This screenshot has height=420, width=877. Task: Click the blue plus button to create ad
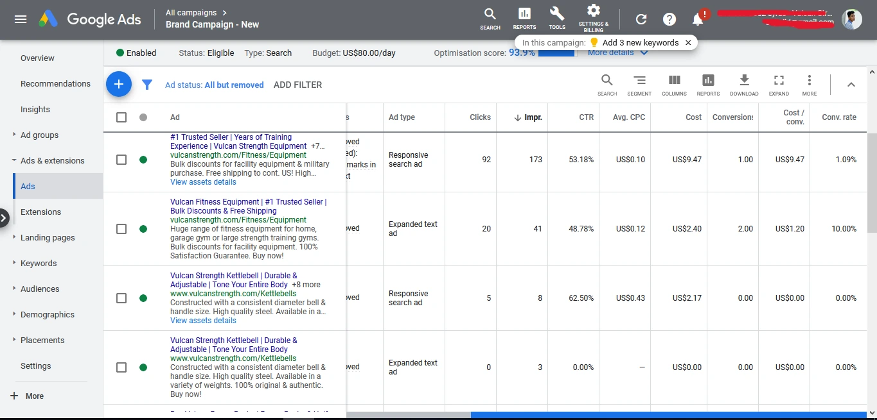tap(119, 84)
